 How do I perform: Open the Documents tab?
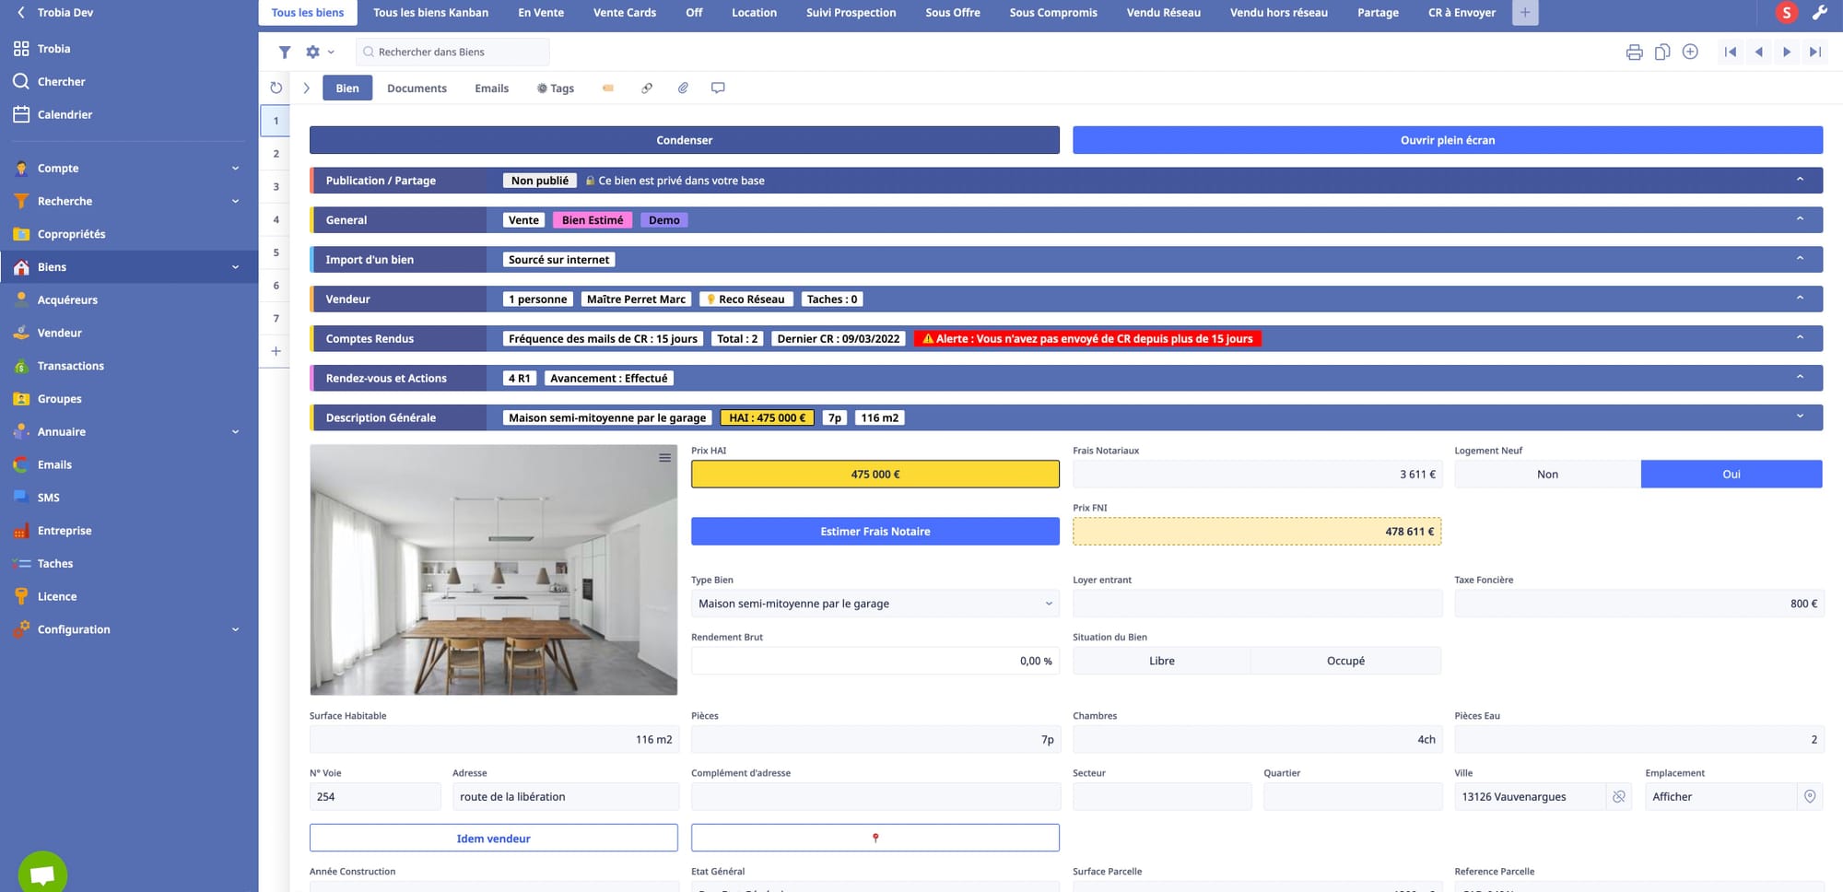[x=417, y=88]
